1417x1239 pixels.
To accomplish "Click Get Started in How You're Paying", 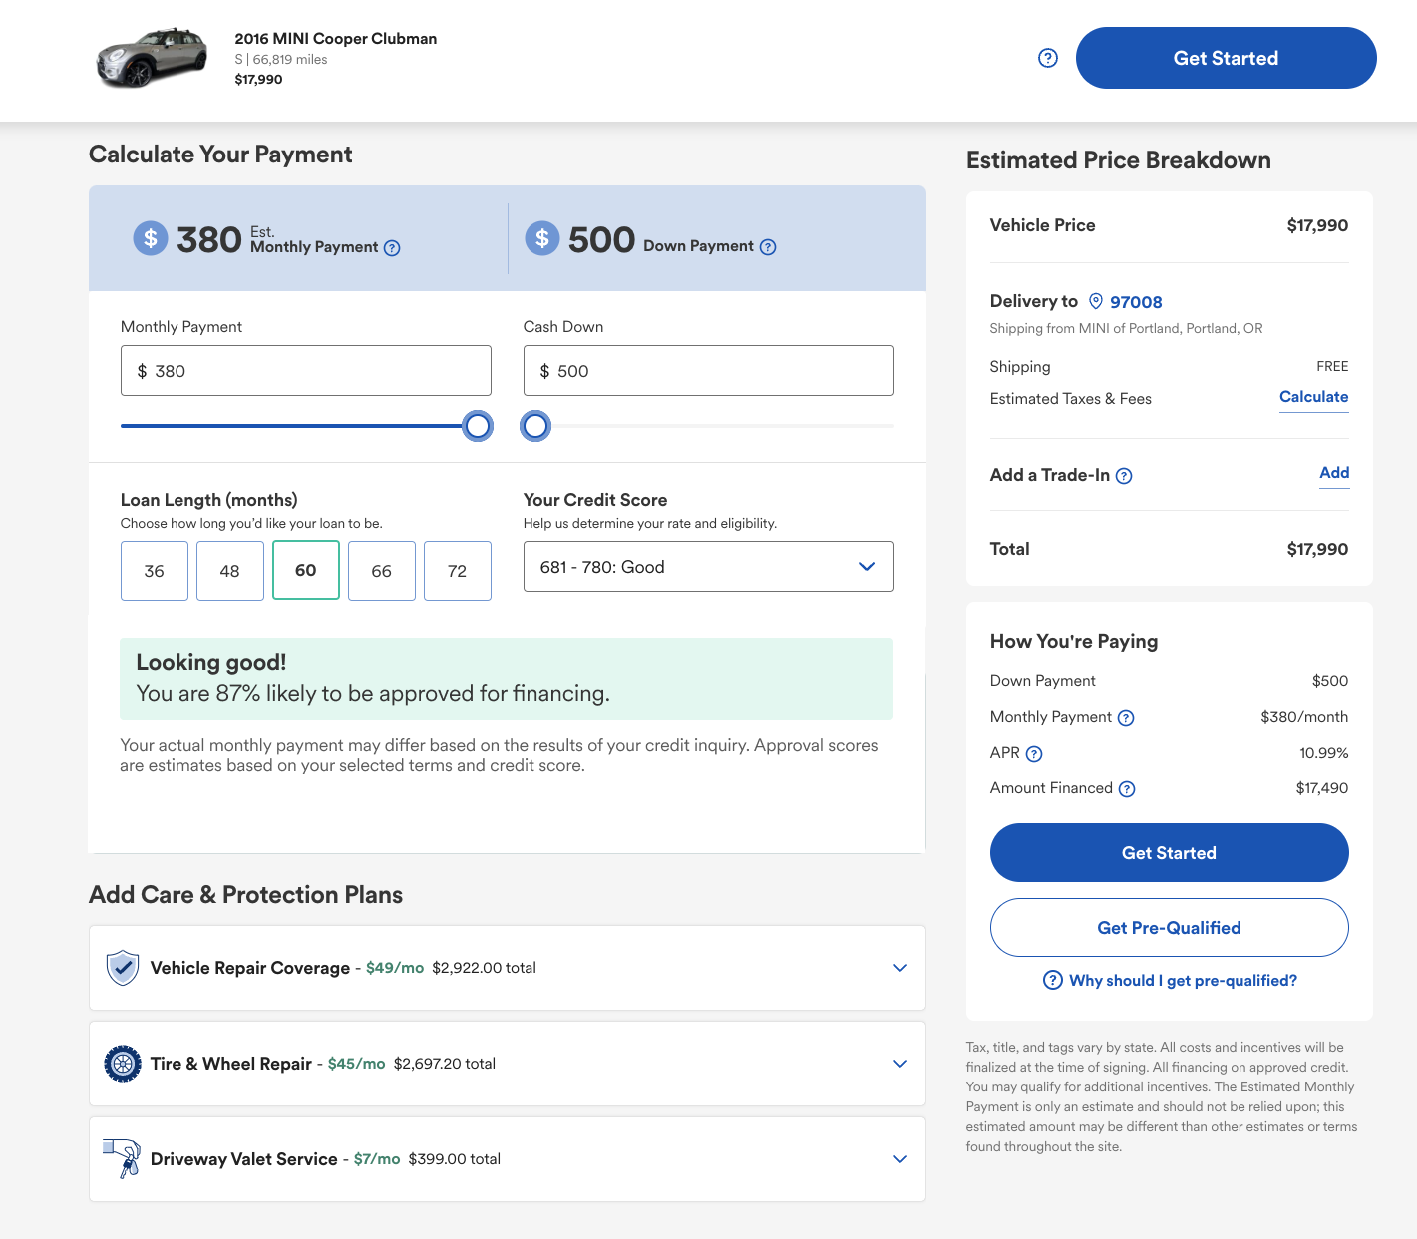I will click(x=1170, y=853).
